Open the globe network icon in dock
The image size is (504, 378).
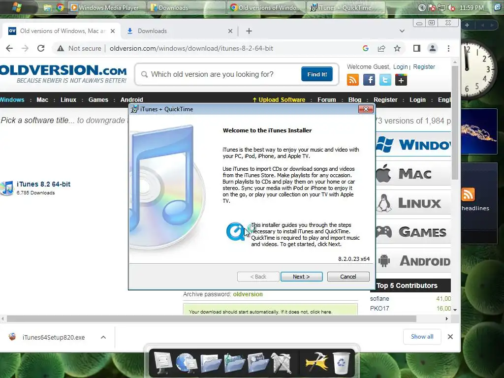click(187, 363)
